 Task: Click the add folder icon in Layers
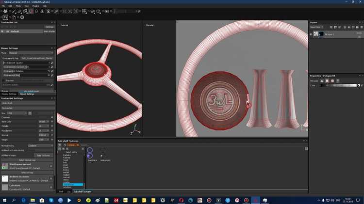tap(357, 27)
